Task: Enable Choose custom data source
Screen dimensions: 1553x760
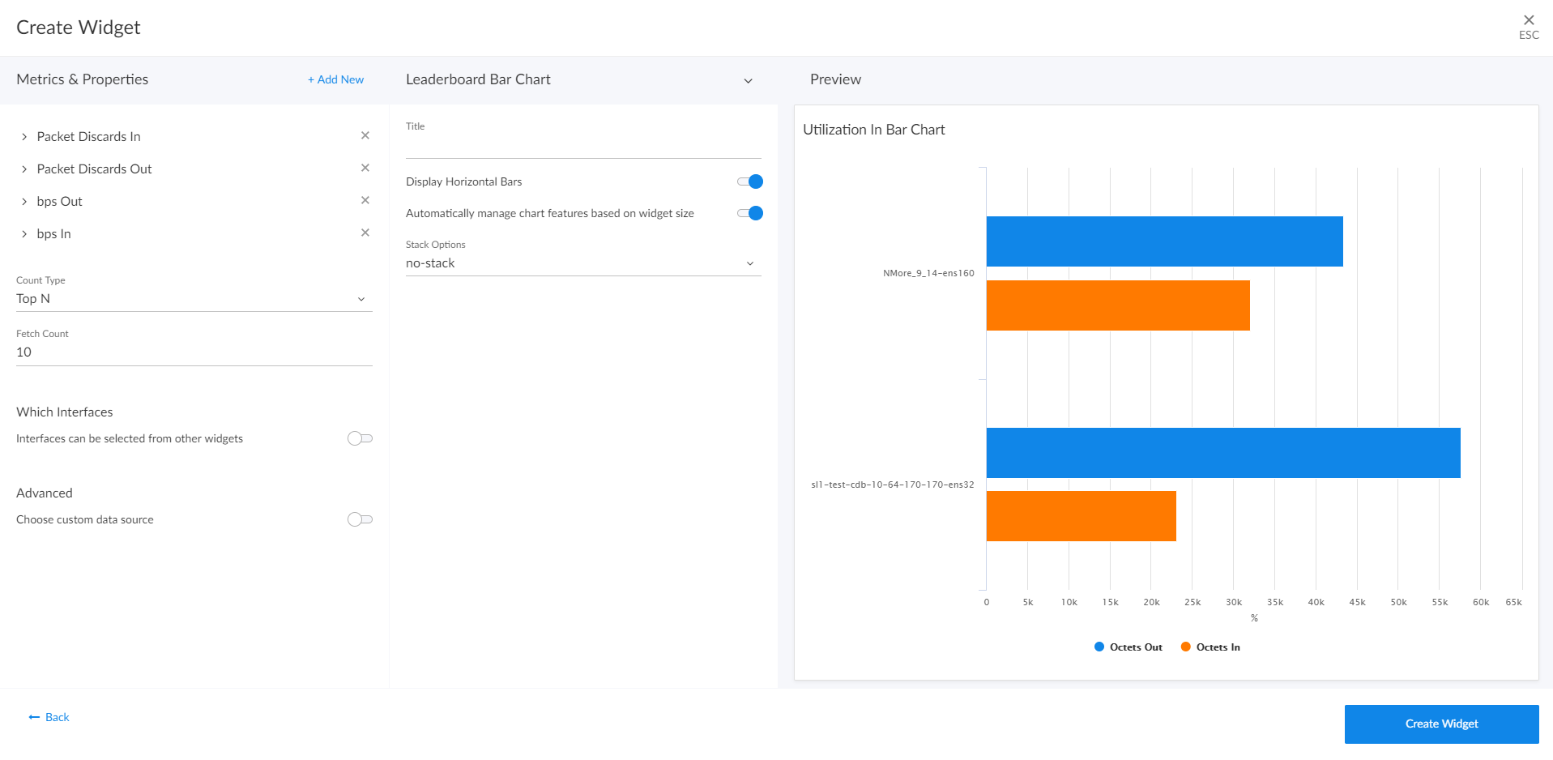Action: coord(360,519)
